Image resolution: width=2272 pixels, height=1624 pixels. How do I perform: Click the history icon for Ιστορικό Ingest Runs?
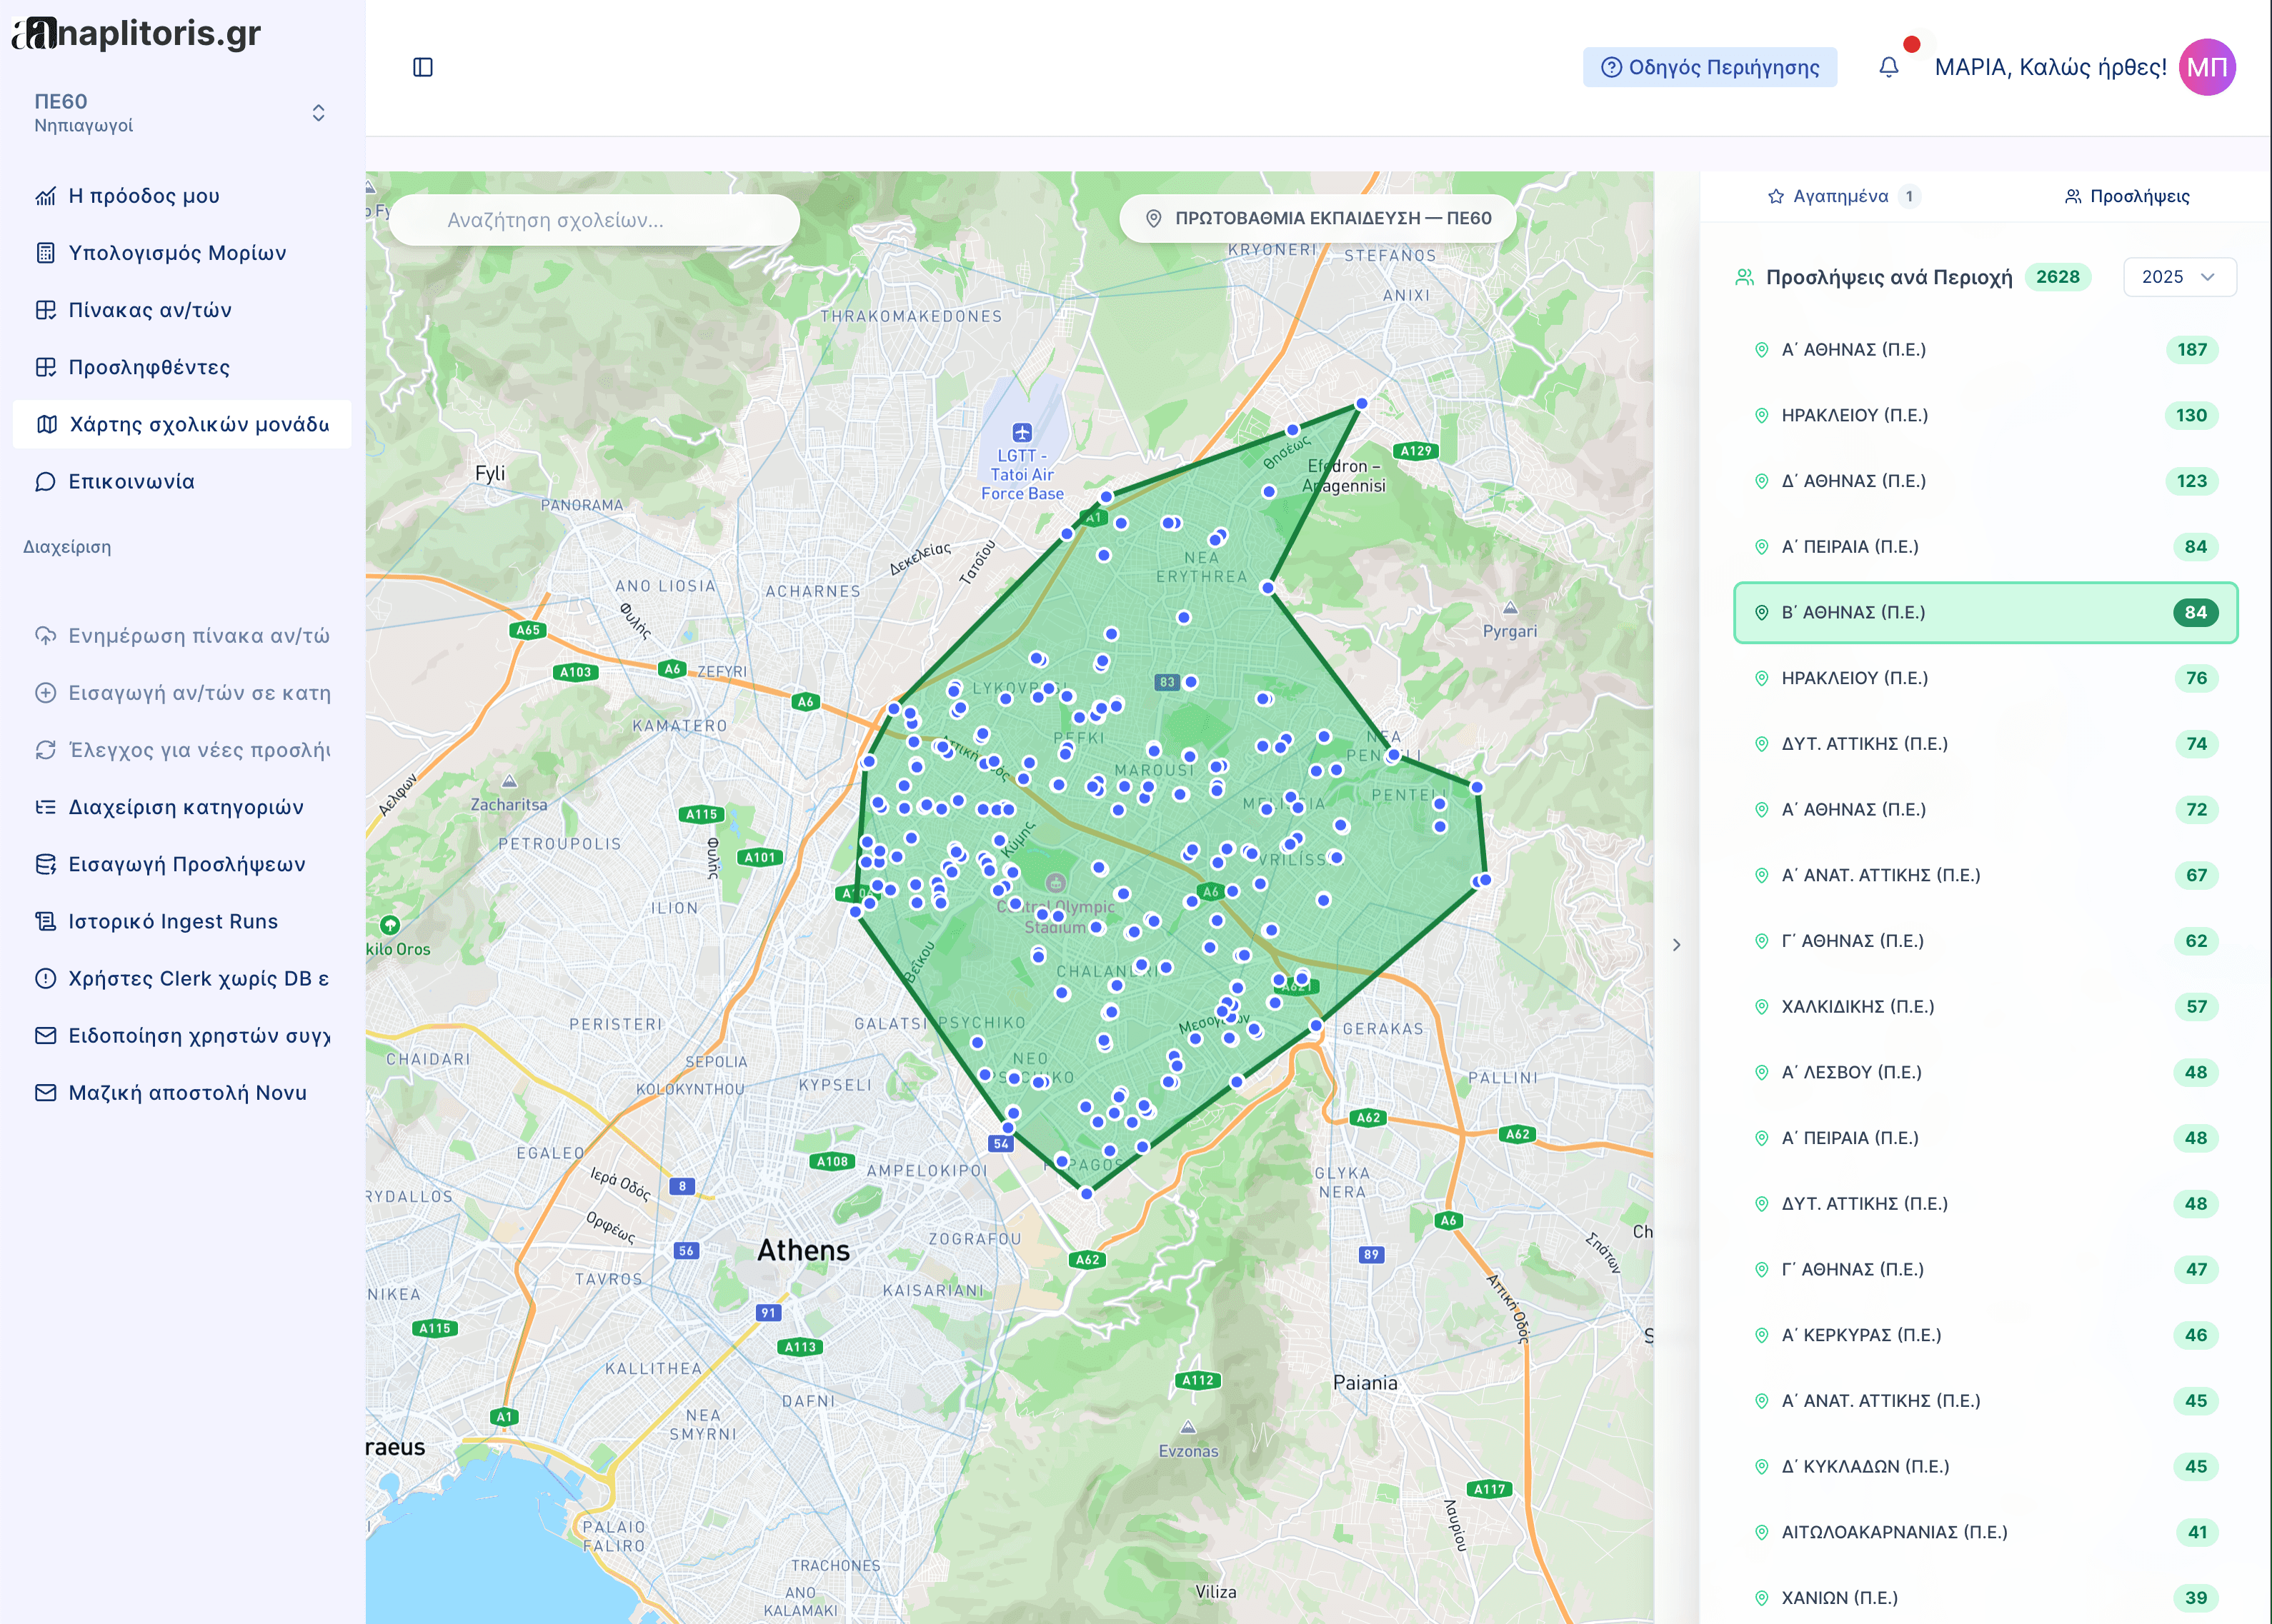coord(46,921)
